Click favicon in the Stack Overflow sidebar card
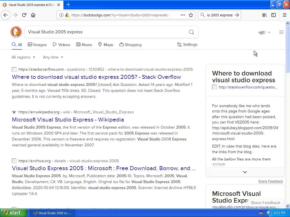This screenshot has width=290, height=217. (x=214, y=87)
